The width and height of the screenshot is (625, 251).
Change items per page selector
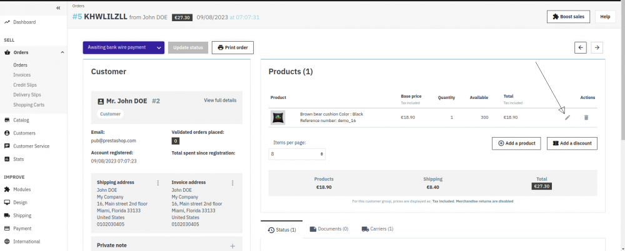(297, 154)
